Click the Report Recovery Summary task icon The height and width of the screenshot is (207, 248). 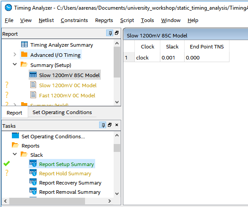tap(33, 182)
